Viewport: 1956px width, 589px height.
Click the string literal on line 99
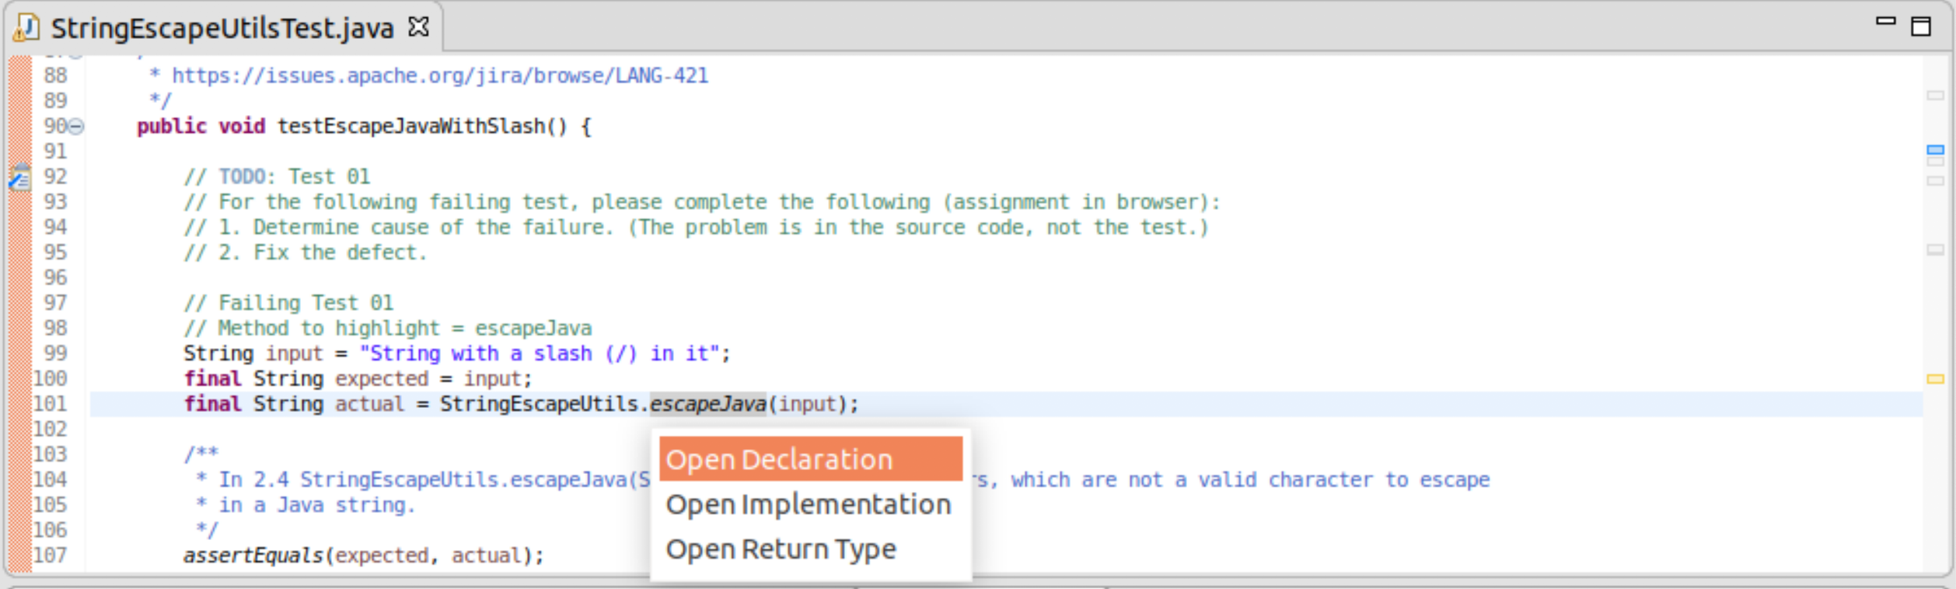point(539,354)
